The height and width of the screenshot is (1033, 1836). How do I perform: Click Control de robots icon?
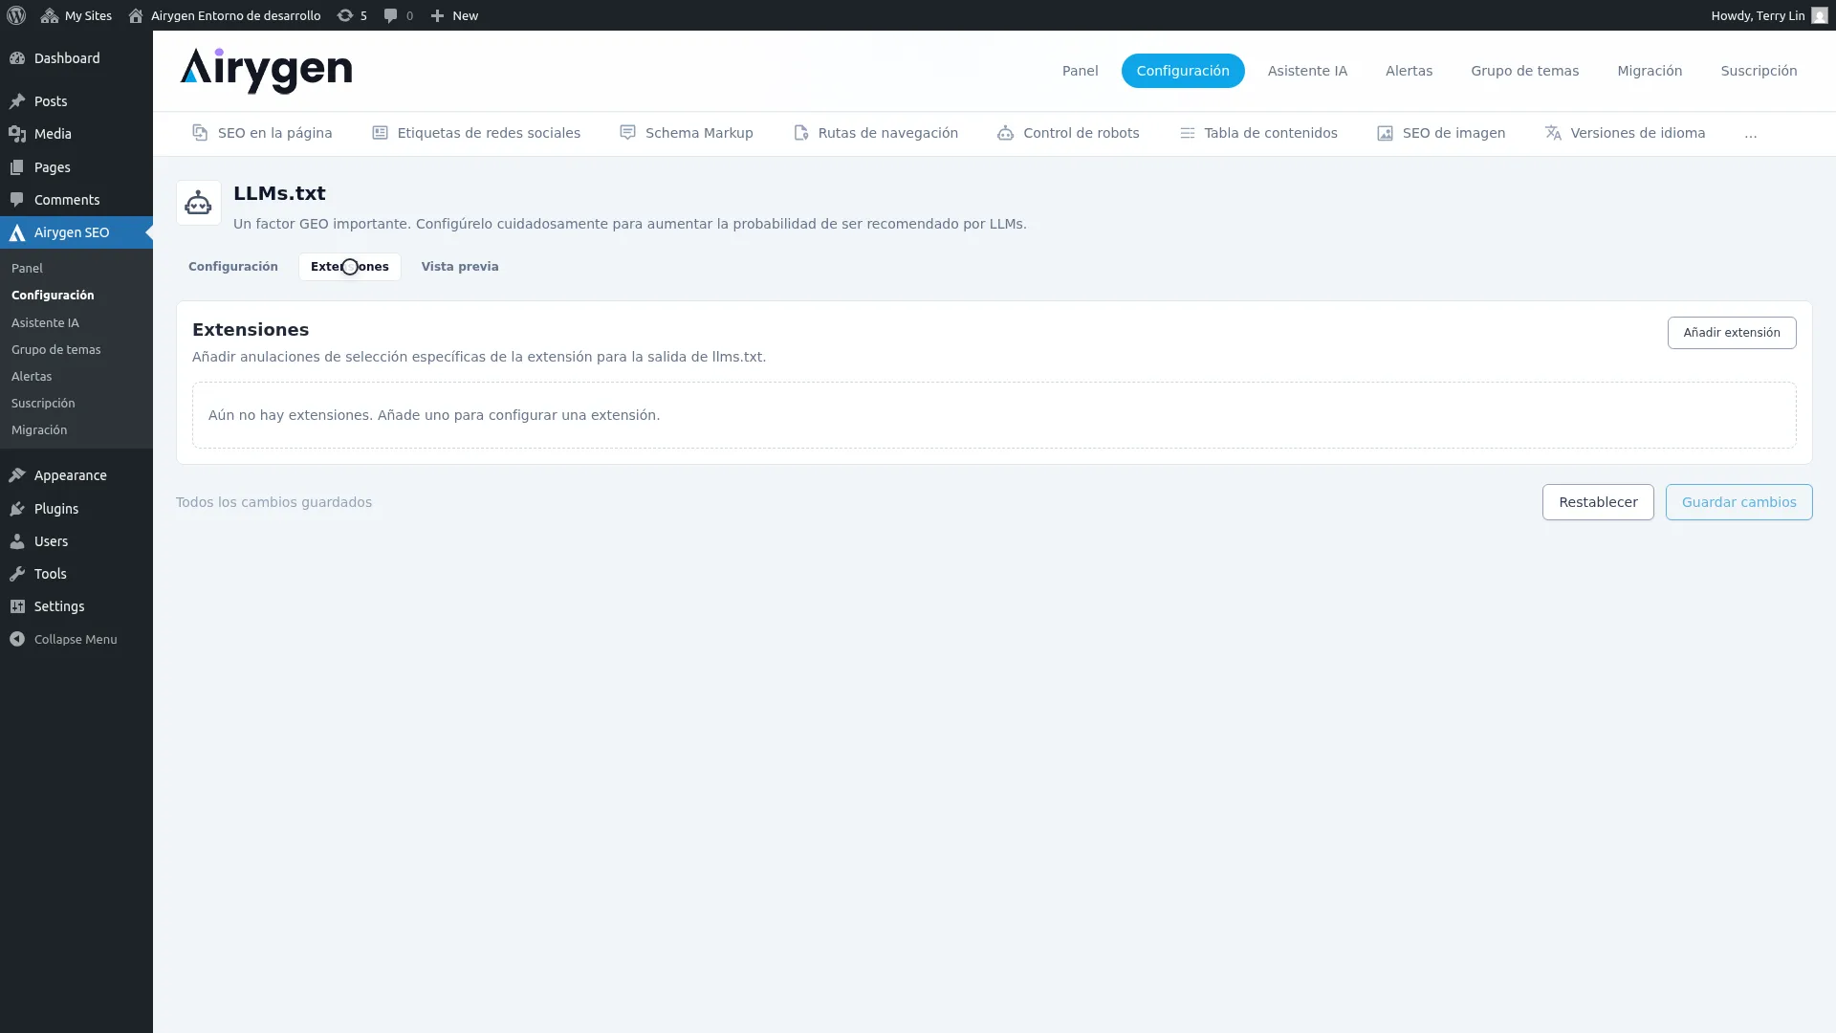pyautogui.click(x=1005, y=133)
